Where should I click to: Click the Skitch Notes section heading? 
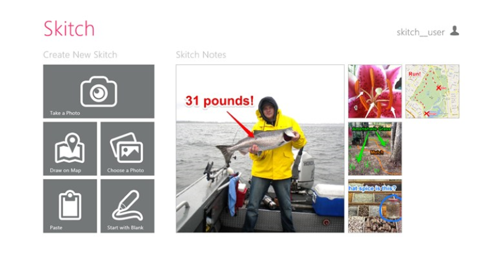201,55
